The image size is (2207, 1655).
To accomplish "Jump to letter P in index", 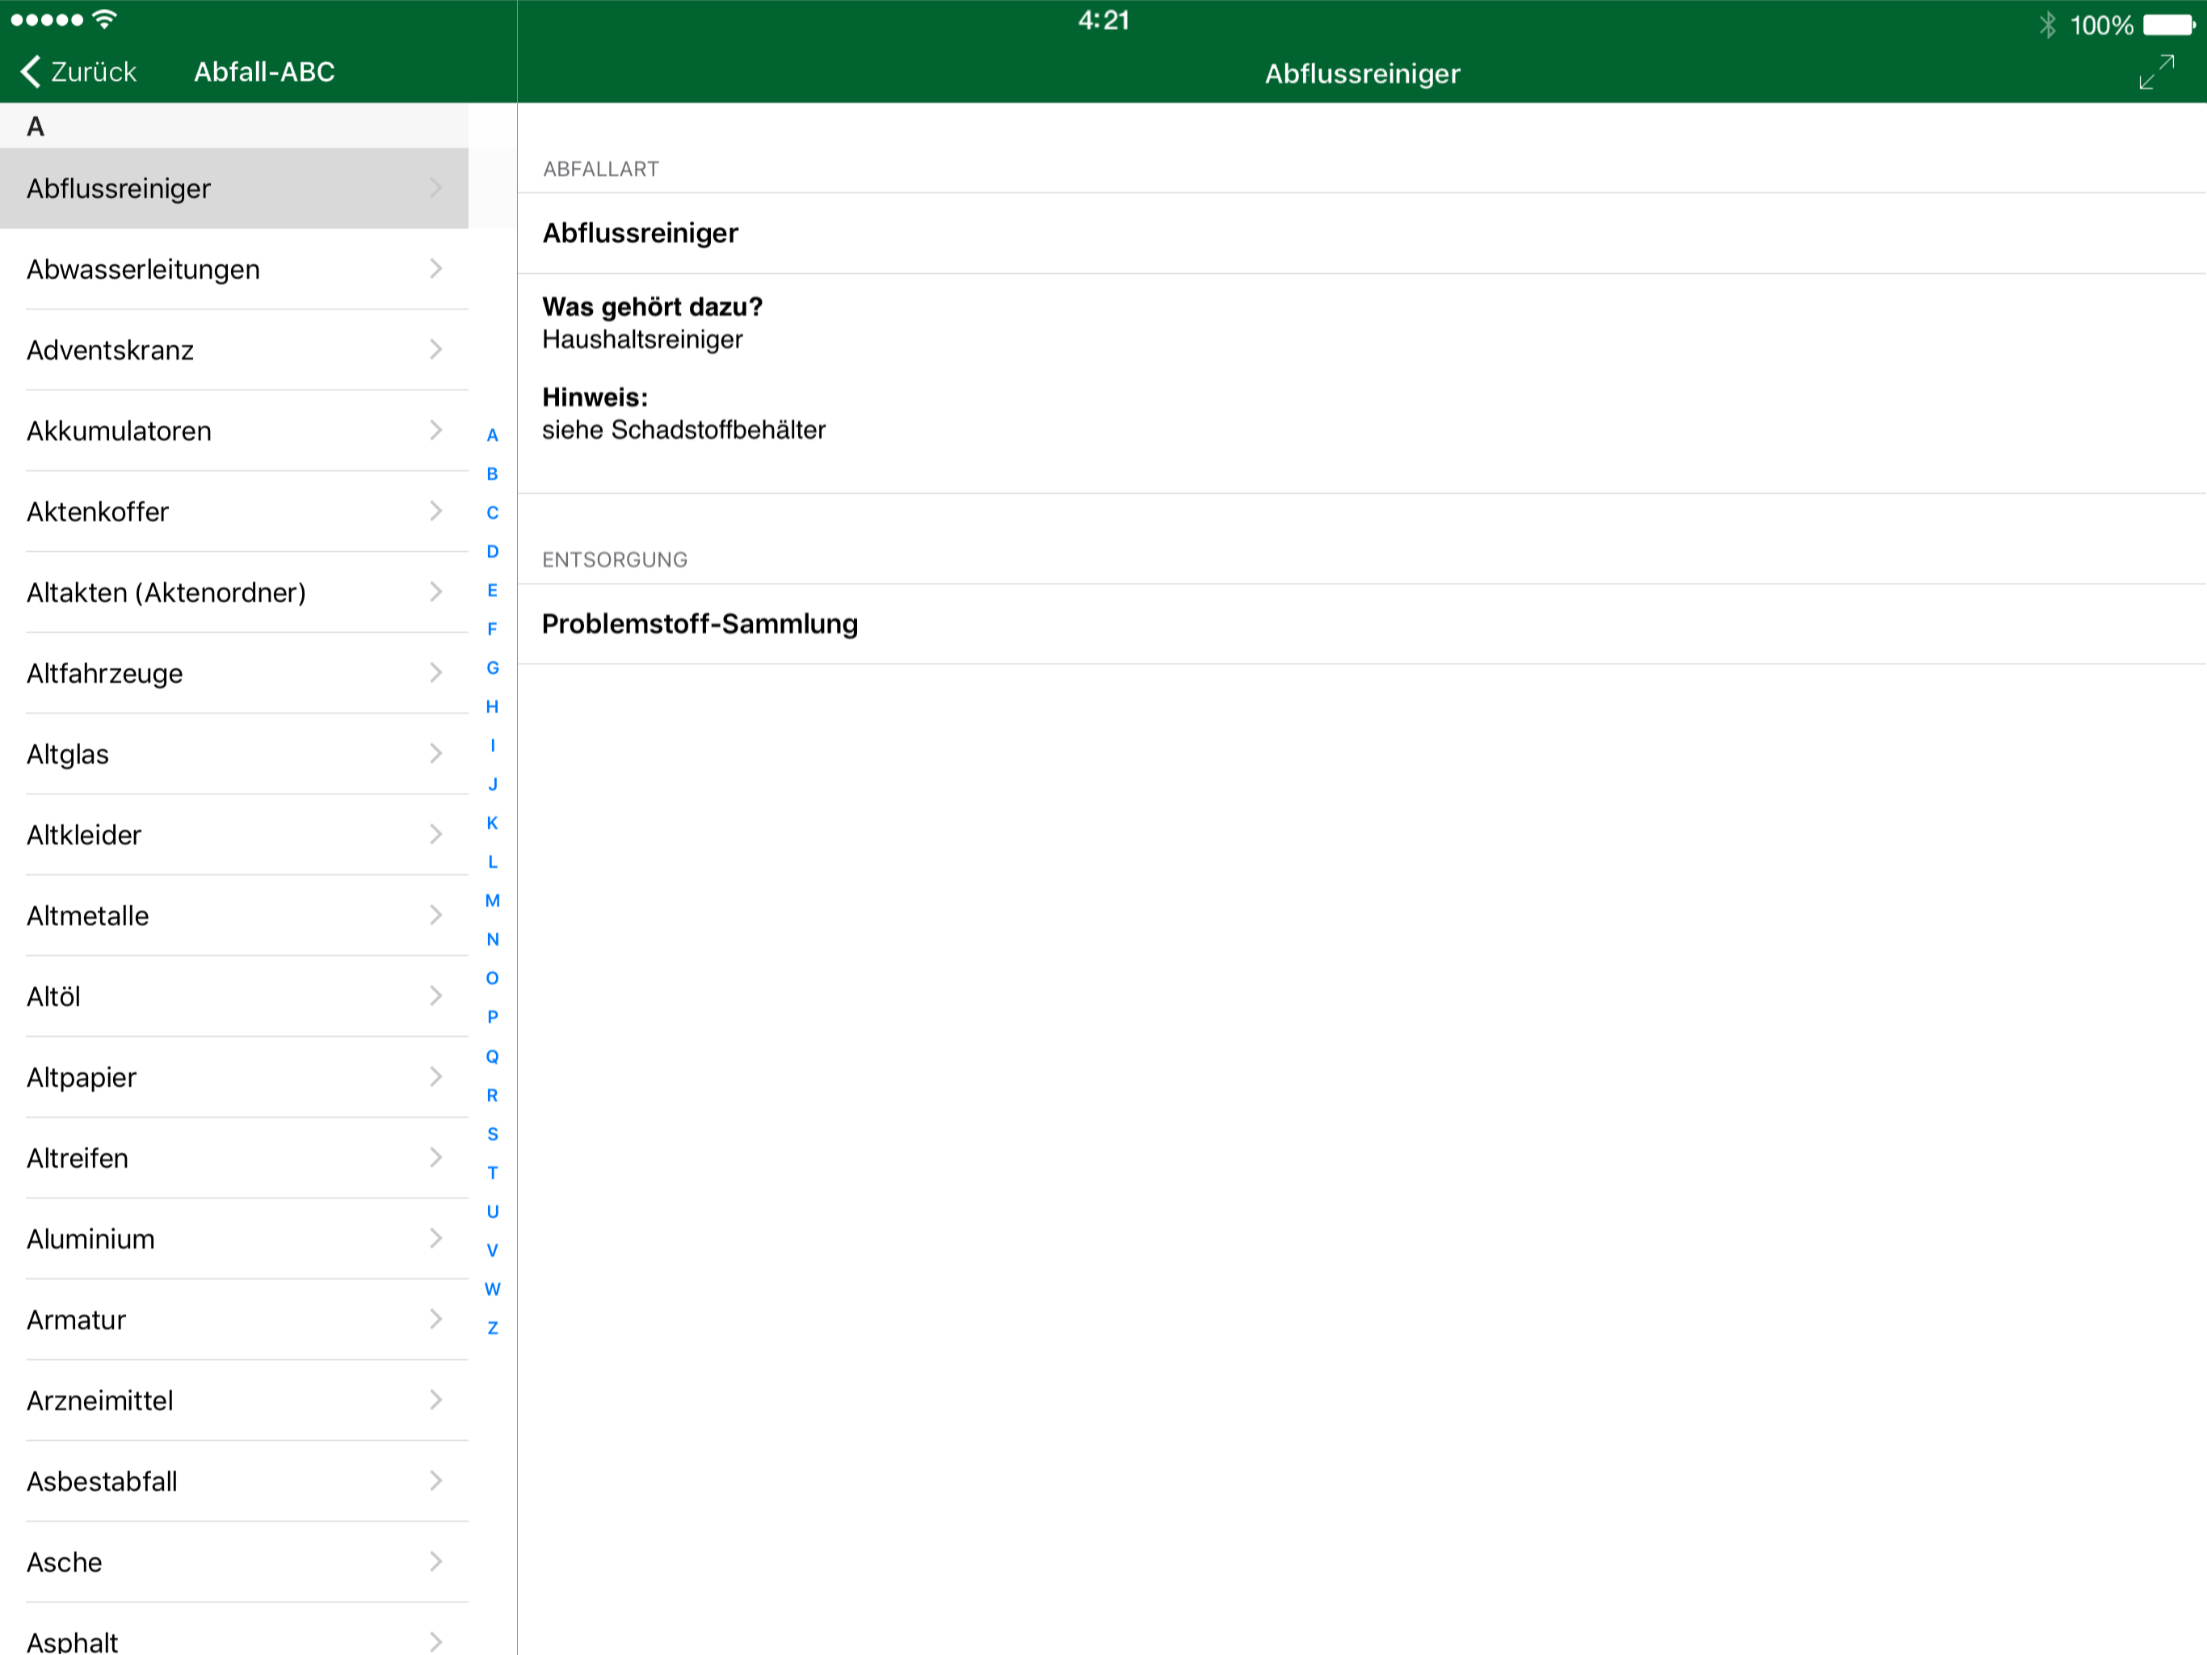I will pyautogui.click(x=492, y=1018).
